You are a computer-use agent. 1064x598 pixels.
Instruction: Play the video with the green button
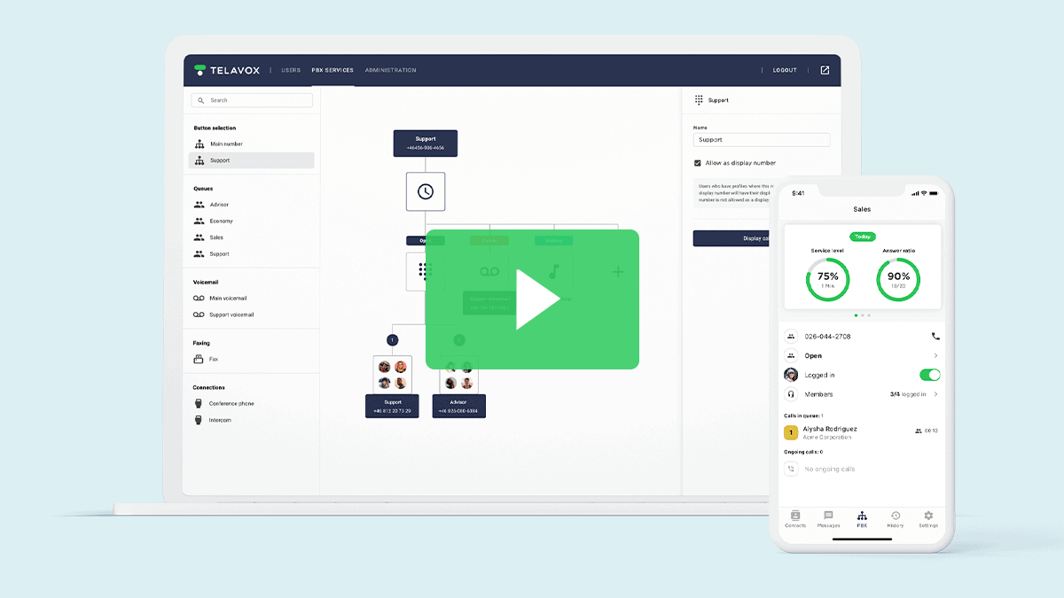pyautogui.click(x=533, y=299)
